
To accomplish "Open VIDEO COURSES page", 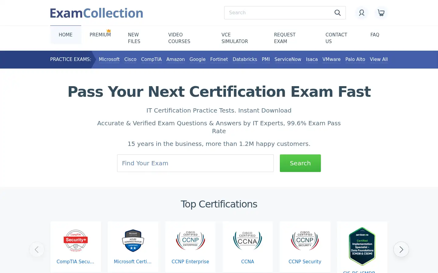I will pyautogui.click(x=179, y=38).
